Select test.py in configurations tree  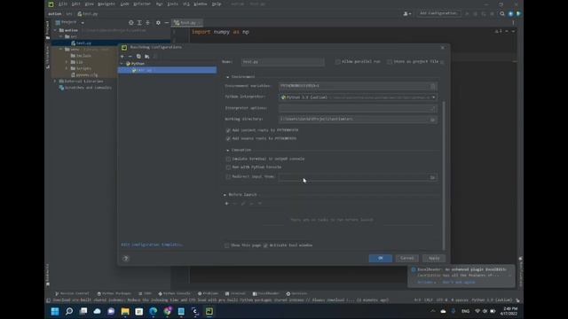(167, 70)
